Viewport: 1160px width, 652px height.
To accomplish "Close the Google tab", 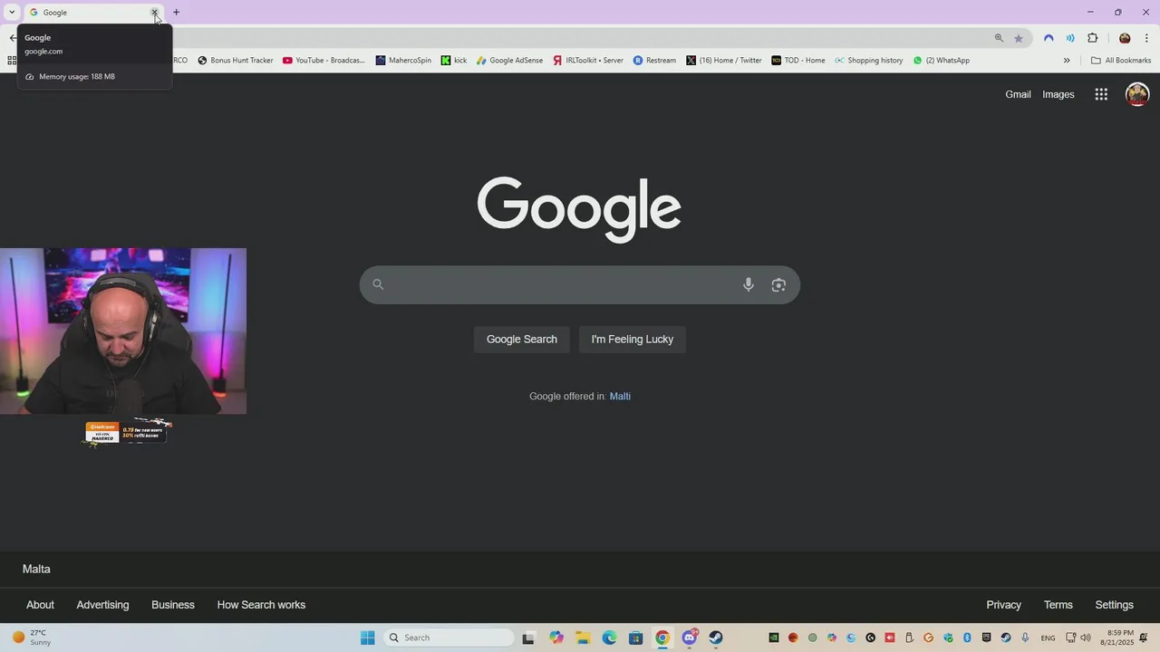I will [x=154, y=13].
